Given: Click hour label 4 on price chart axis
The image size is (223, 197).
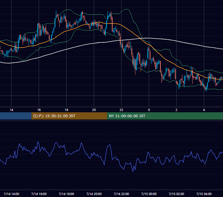Looking at the screenshot, I should click(x=204, y=110).
